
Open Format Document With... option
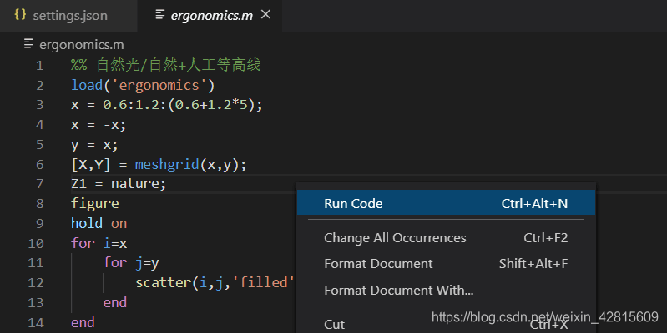(446, 291)
